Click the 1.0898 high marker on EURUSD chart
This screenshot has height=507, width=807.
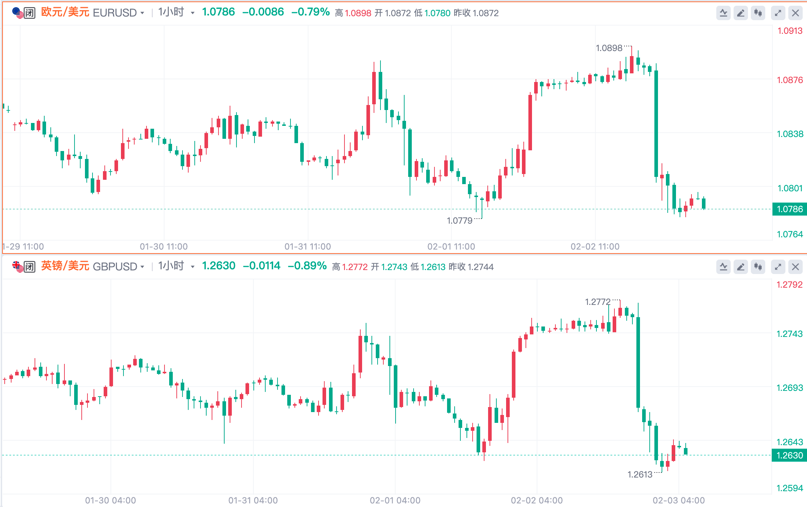[609, 48]
